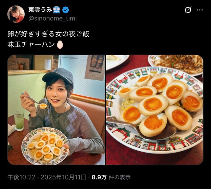Viewport: 211px width, 189px height.
Task: Select the tweet text 味玉チャーハン
Action: (31, 45)
